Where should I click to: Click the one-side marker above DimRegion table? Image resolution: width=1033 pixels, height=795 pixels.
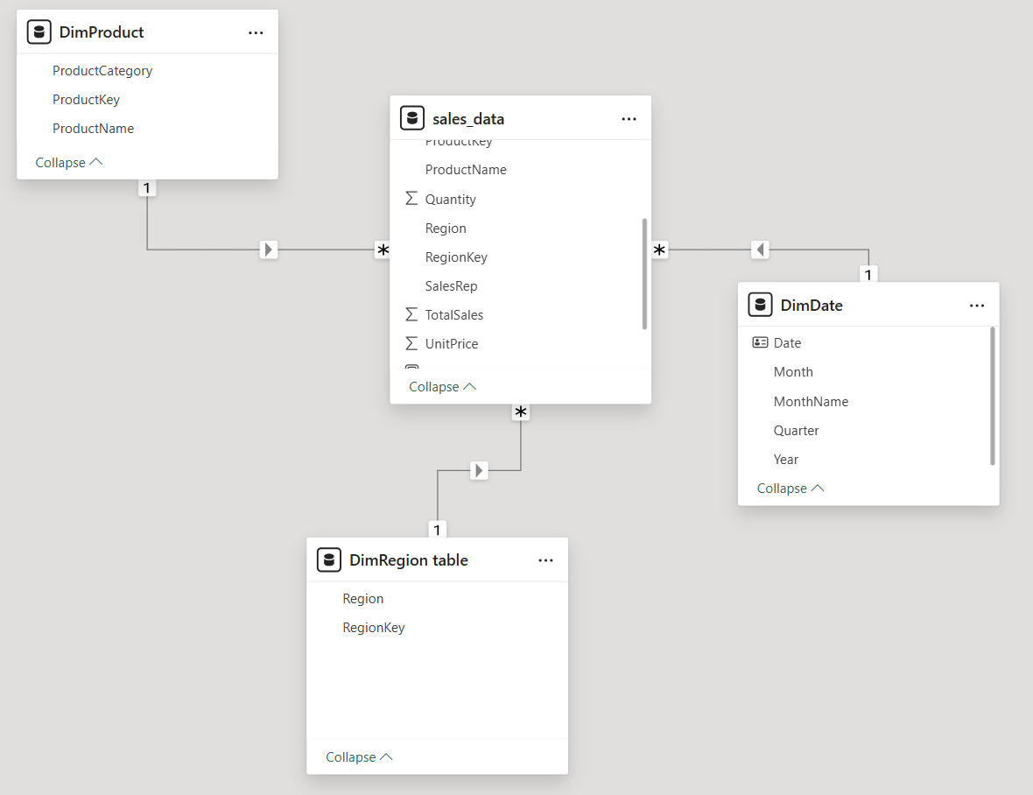(x=437, y=530)
